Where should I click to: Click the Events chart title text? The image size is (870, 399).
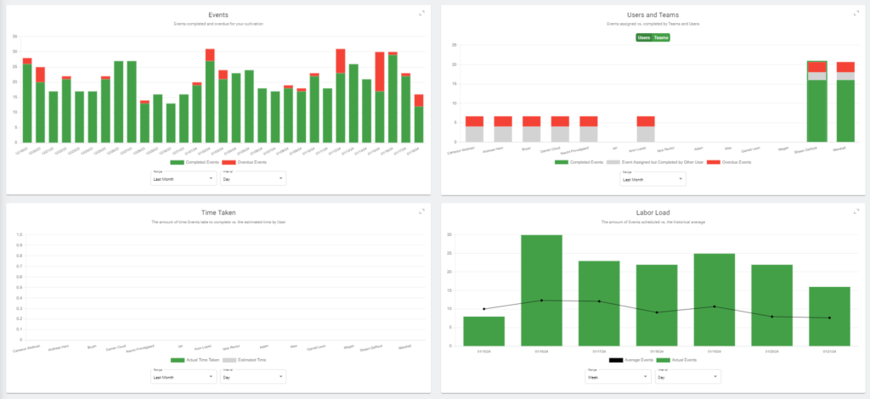coord(218,15)
